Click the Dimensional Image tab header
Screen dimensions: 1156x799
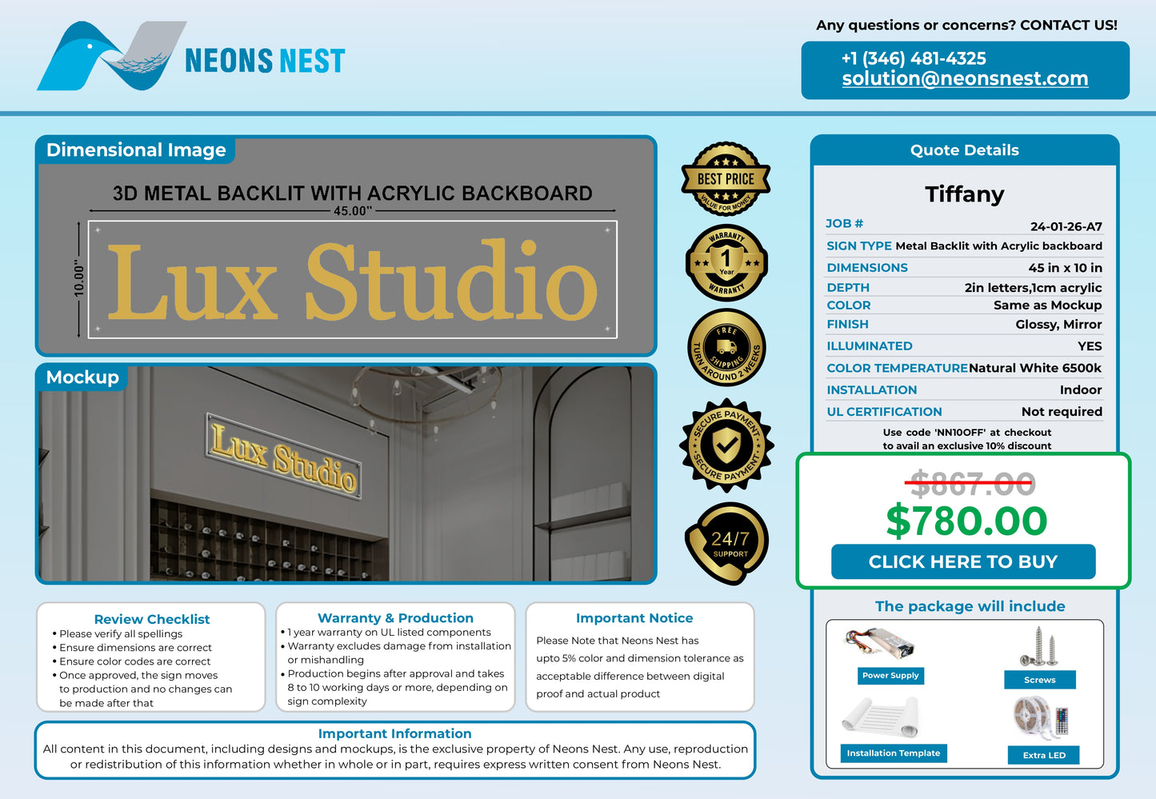click(136, 150)
